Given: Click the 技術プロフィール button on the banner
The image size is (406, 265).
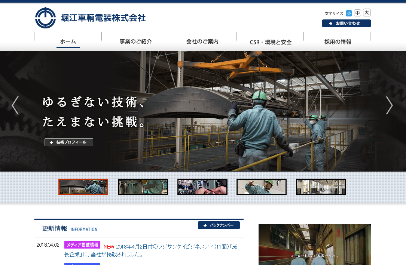Looking at the screenshot, I should pyautogui.click(x=69, y=142).
